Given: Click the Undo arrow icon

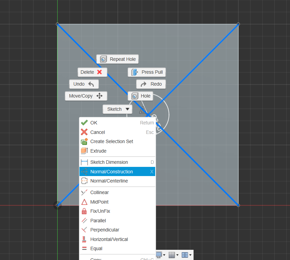Looking at the screenshot, I should [91, 84].
